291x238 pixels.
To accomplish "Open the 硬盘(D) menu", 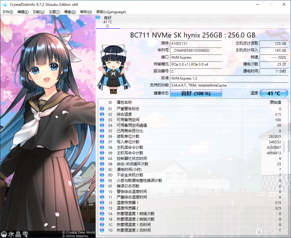I will [x=70, y=12].
